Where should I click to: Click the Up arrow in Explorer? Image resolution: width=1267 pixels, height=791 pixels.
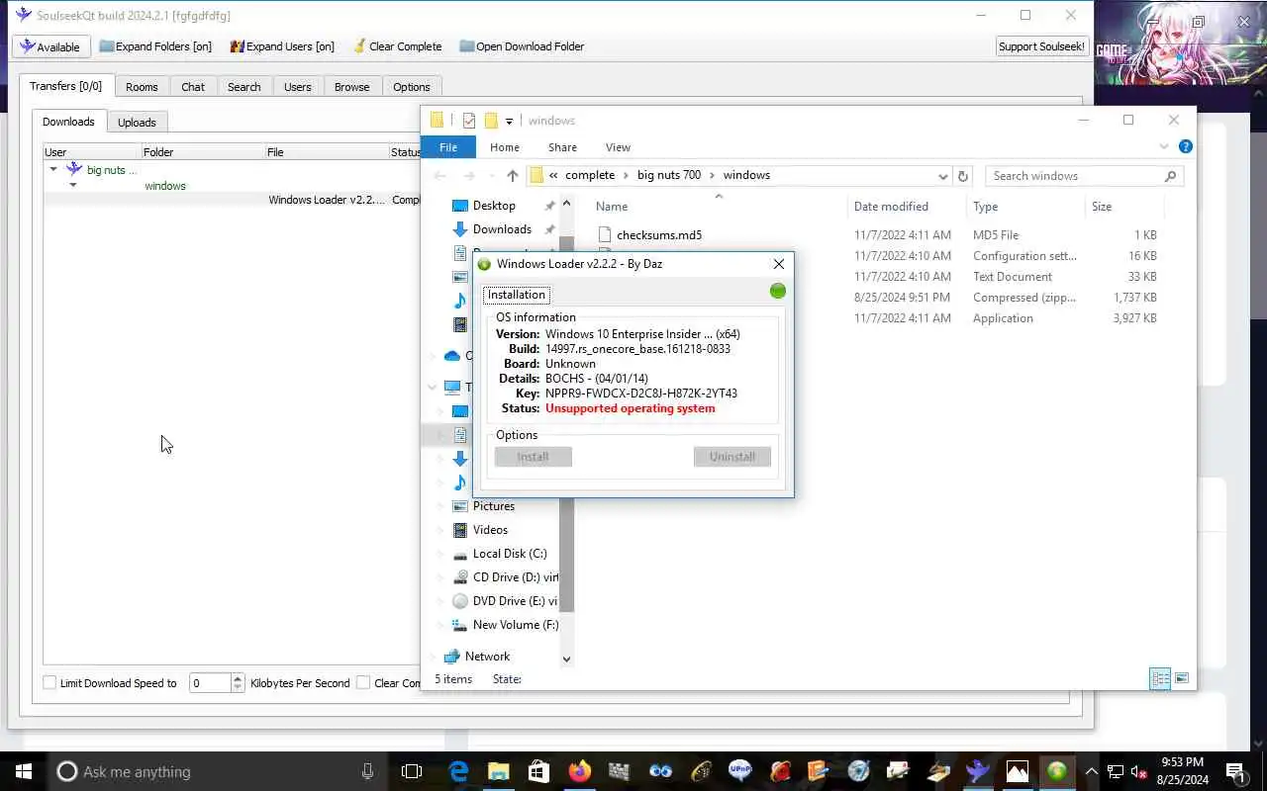(x=512, y=176)
